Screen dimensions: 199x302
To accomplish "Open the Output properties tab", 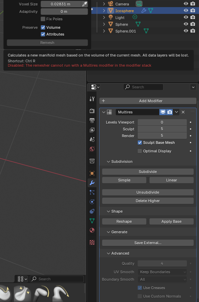I will click(92, 121).
